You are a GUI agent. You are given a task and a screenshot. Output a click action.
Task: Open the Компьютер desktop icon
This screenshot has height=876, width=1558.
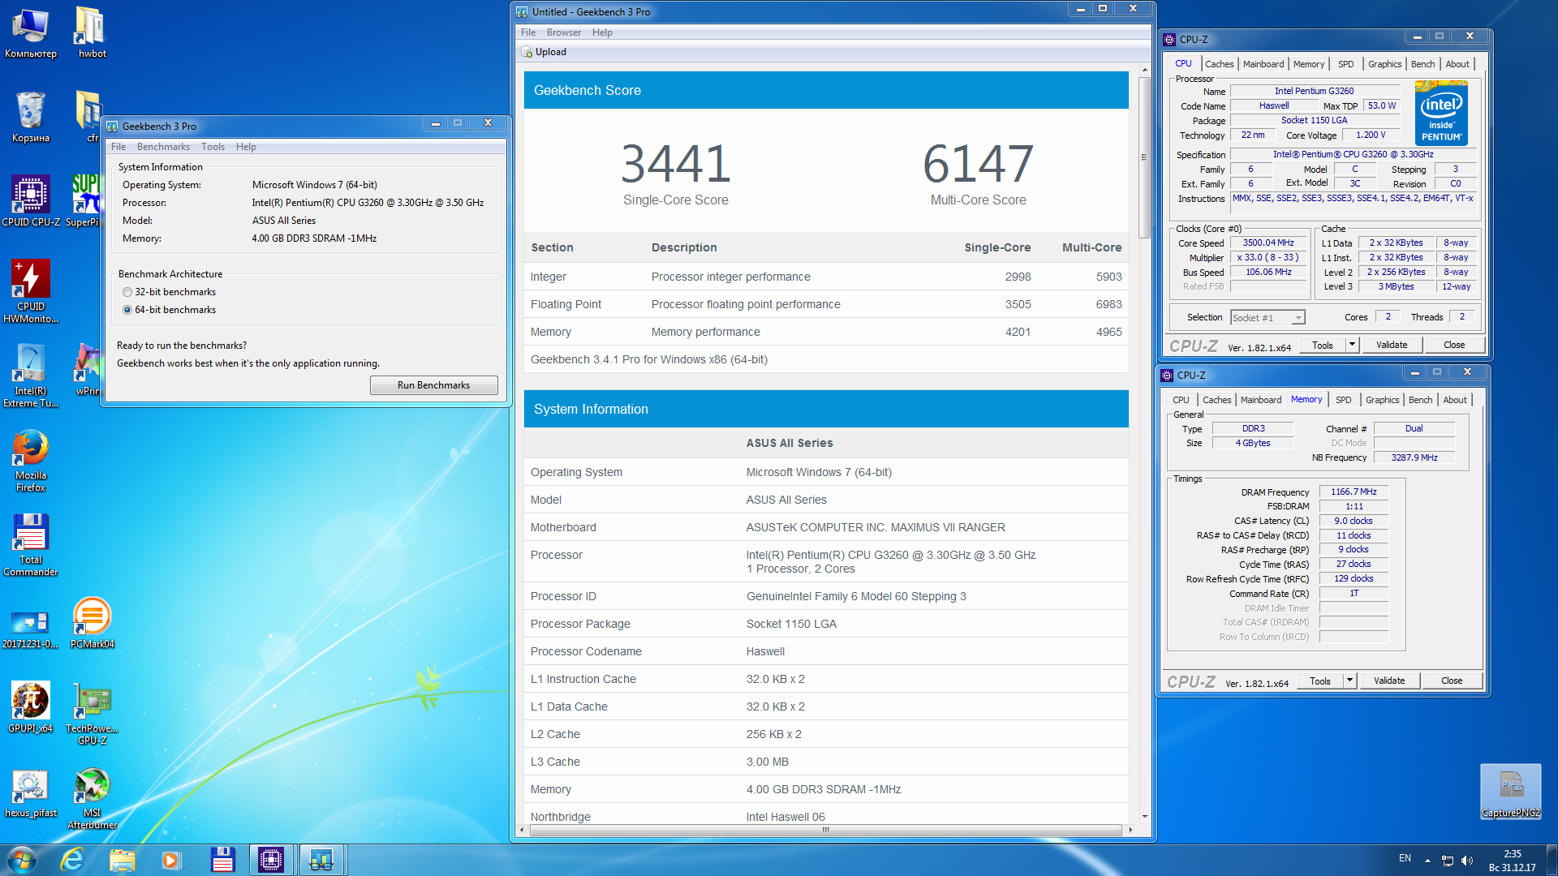click(31, 32)
